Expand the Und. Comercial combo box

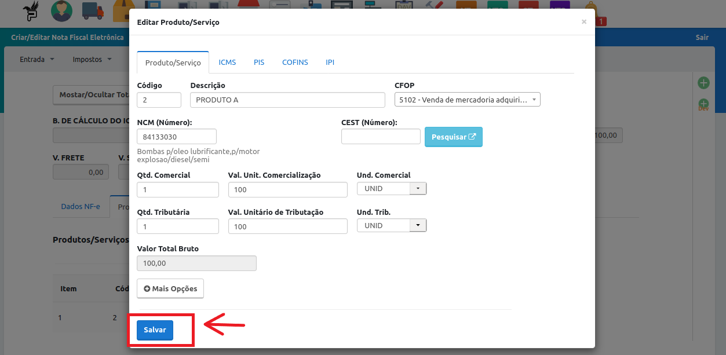pos(418,188)
